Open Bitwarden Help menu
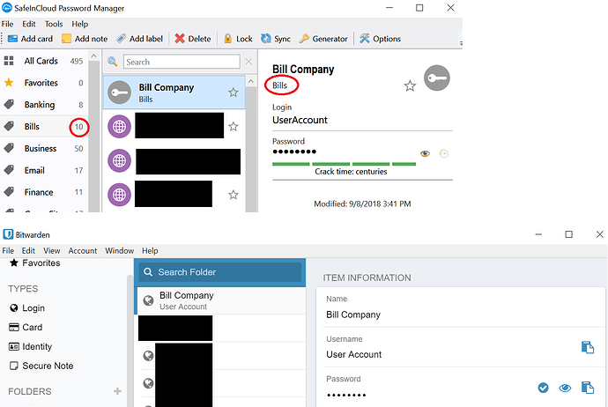Image resolution: width=608 pixels, height=407 pixels. [150, 251]
